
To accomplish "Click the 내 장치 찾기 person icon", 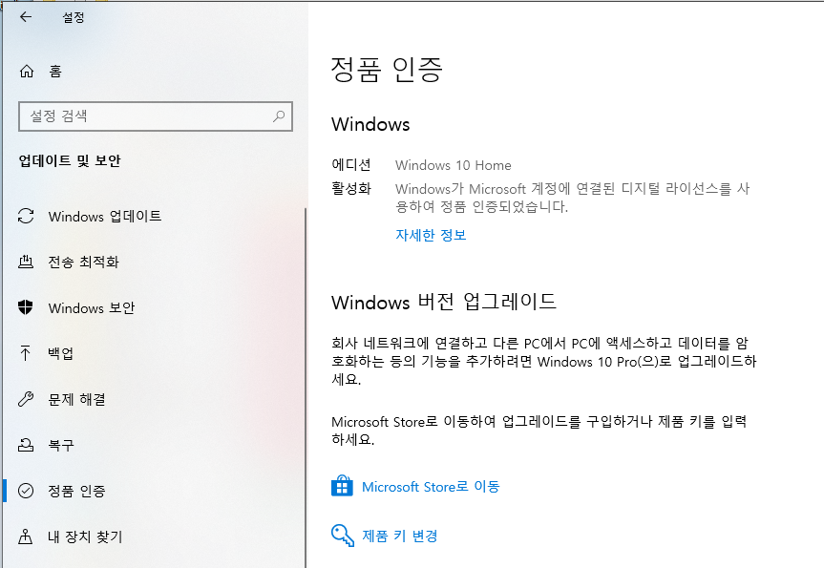I will [25, 536].
